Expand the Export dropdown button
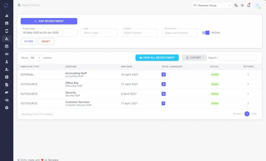This screenshot has width=266, height=161. click(194, 58)
